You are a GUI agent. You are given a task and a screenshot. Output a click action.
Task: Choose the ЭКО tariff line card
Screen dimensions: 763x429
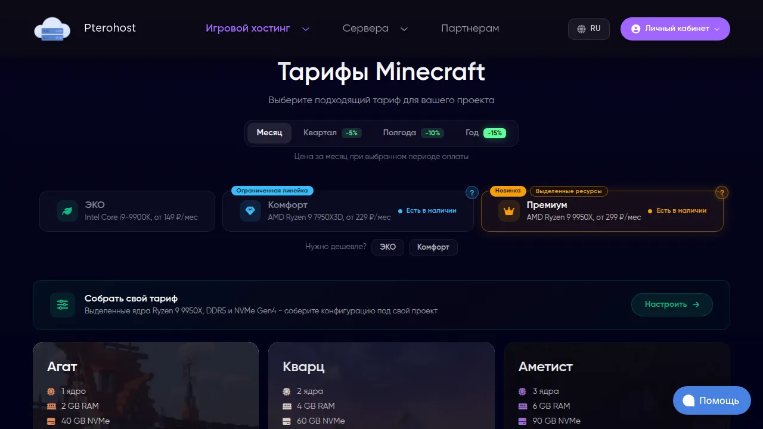tap(127, 211)
